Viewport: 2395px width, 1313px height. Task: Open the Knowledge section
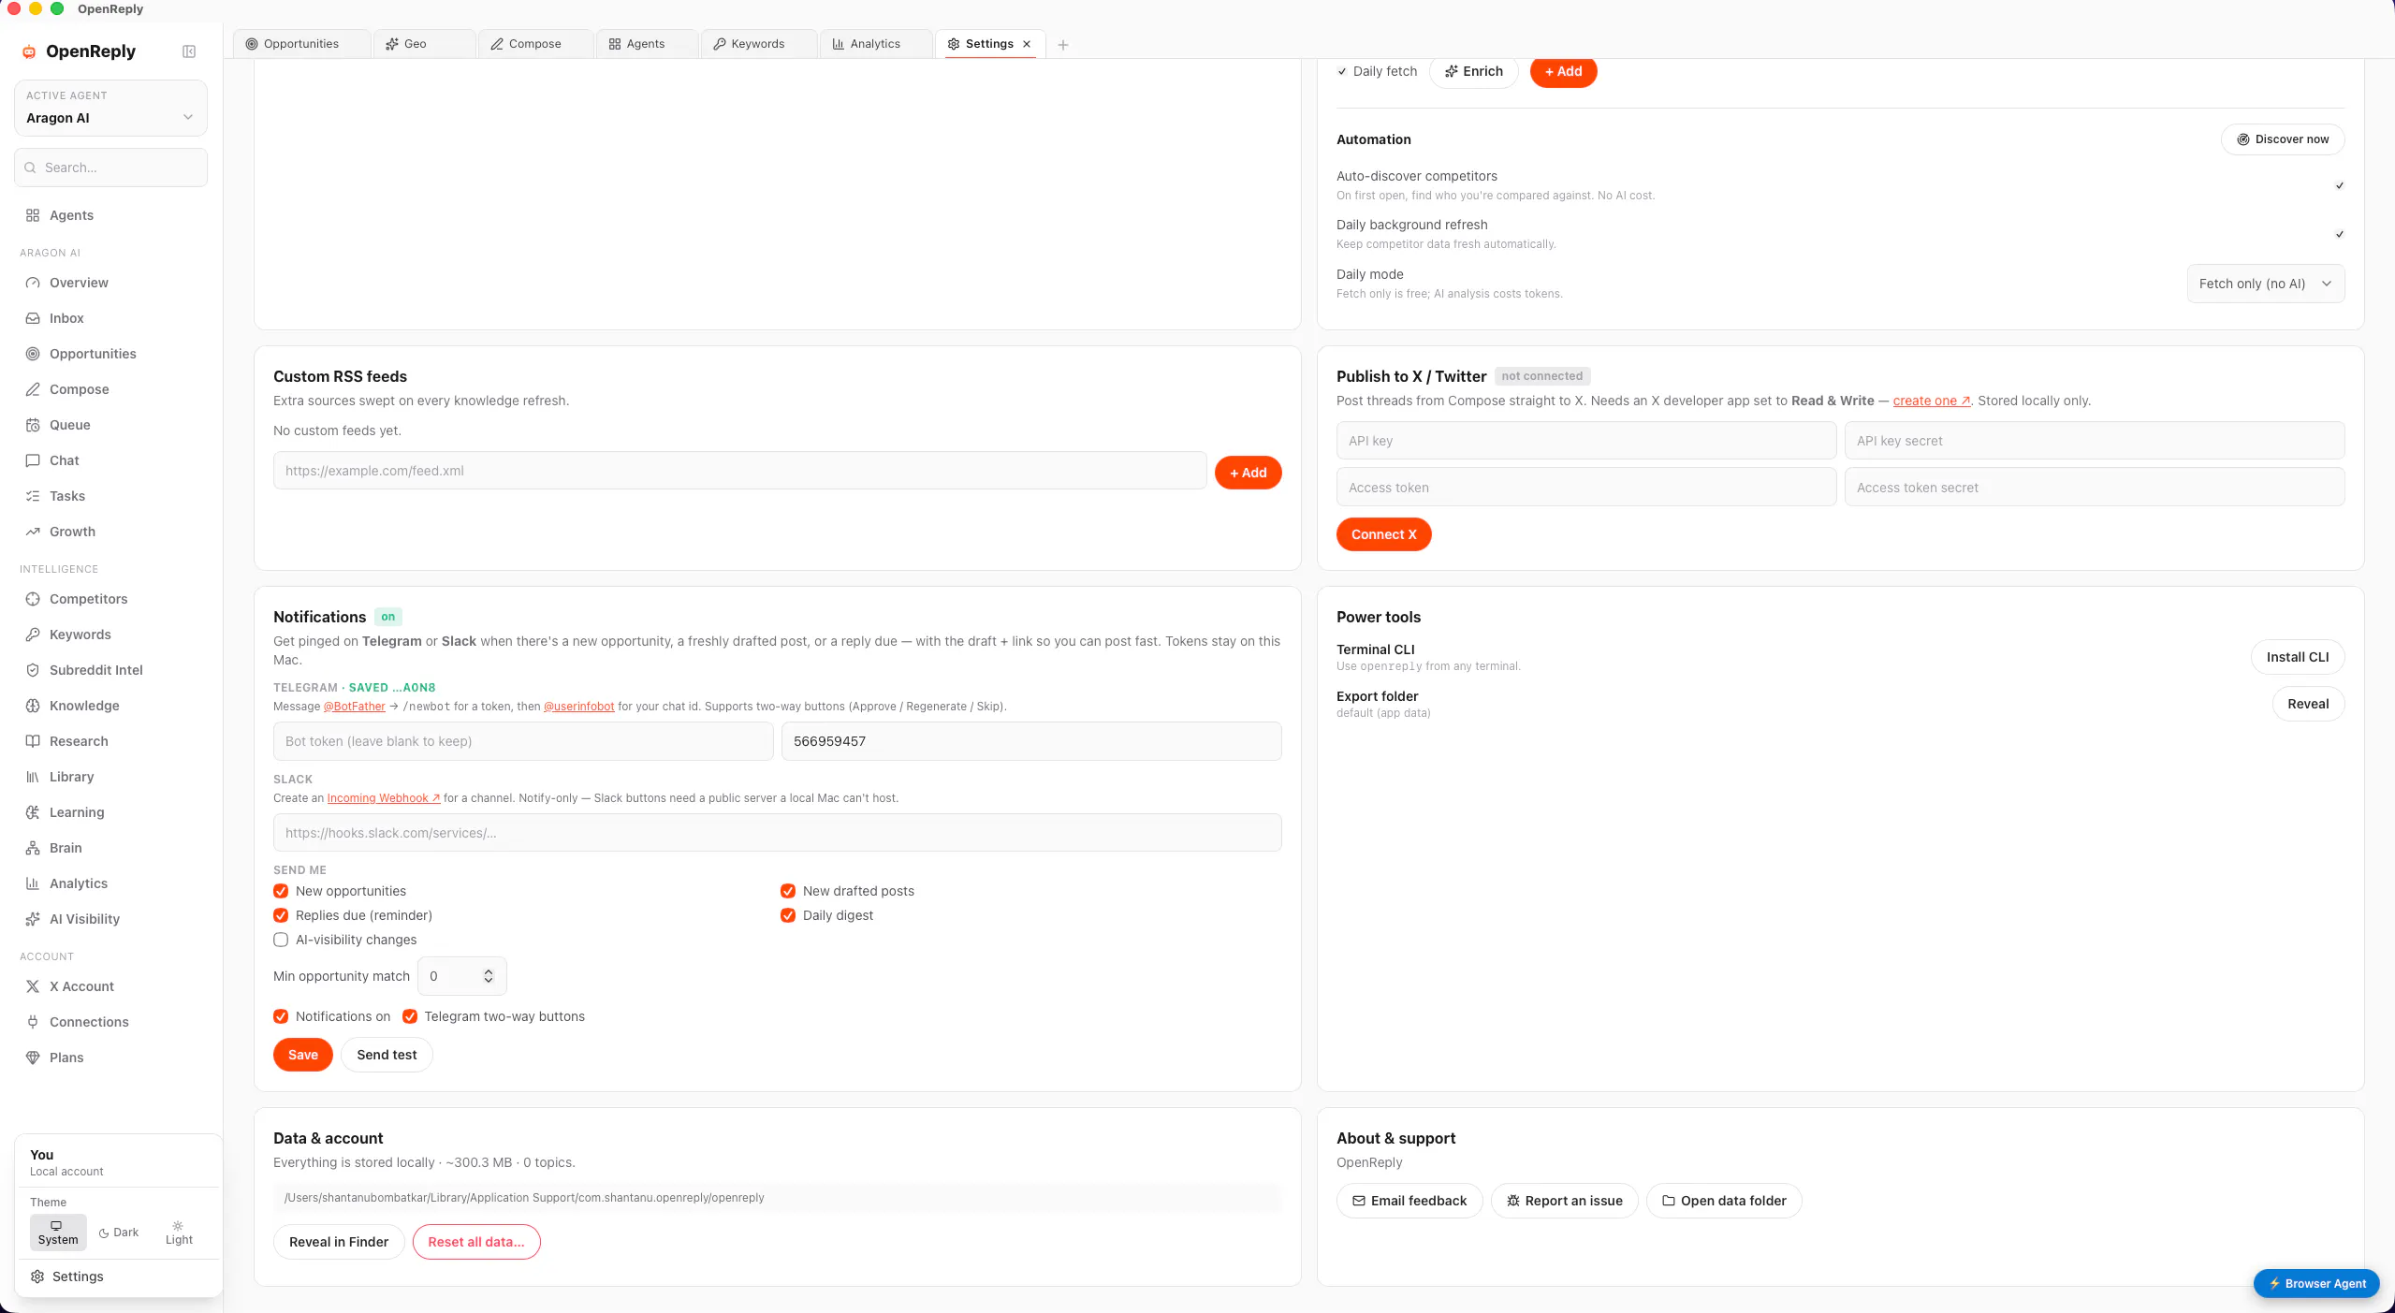(x=110, y=706)
